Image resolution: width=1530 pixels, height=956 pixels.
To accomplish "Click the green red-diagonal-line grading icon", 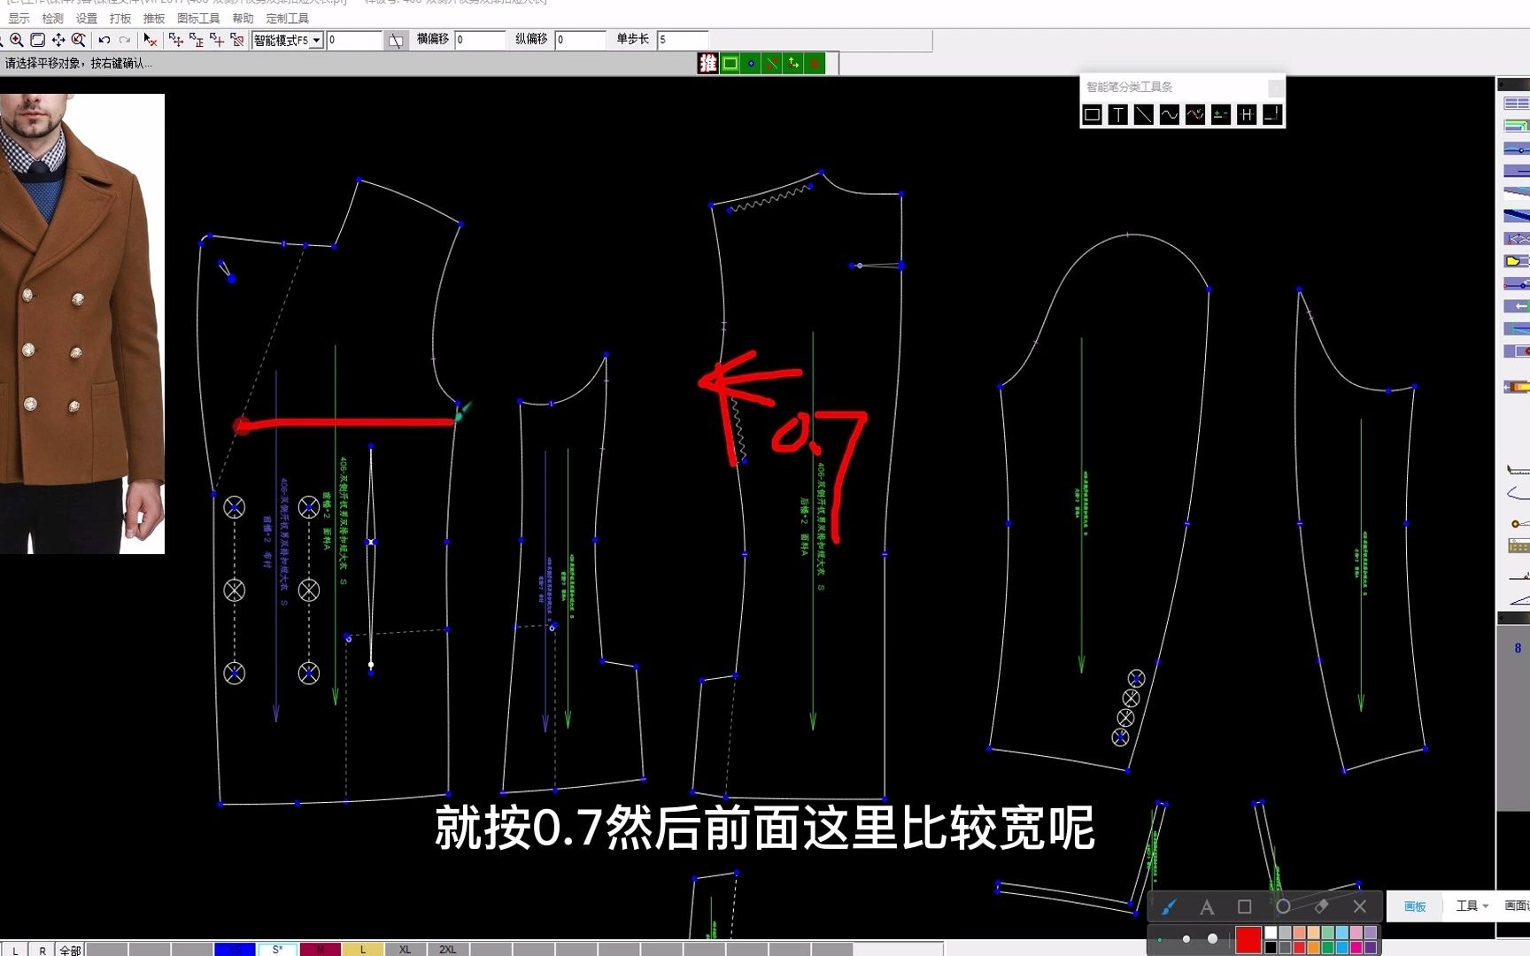I will pos(772,63).
